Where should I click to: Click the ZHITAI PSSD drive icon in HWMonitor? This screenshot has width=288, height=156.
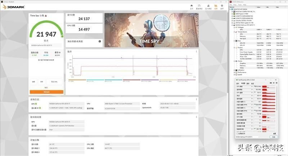coord(234,23)
